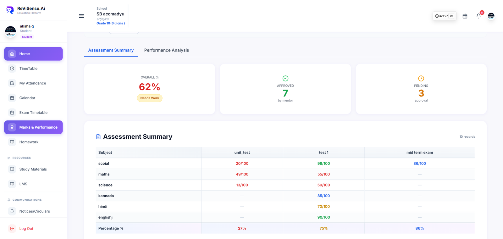Switch to the Performance Analysis tab
The width and height of the screenshot is (503, 239).
tap(167, 50)
